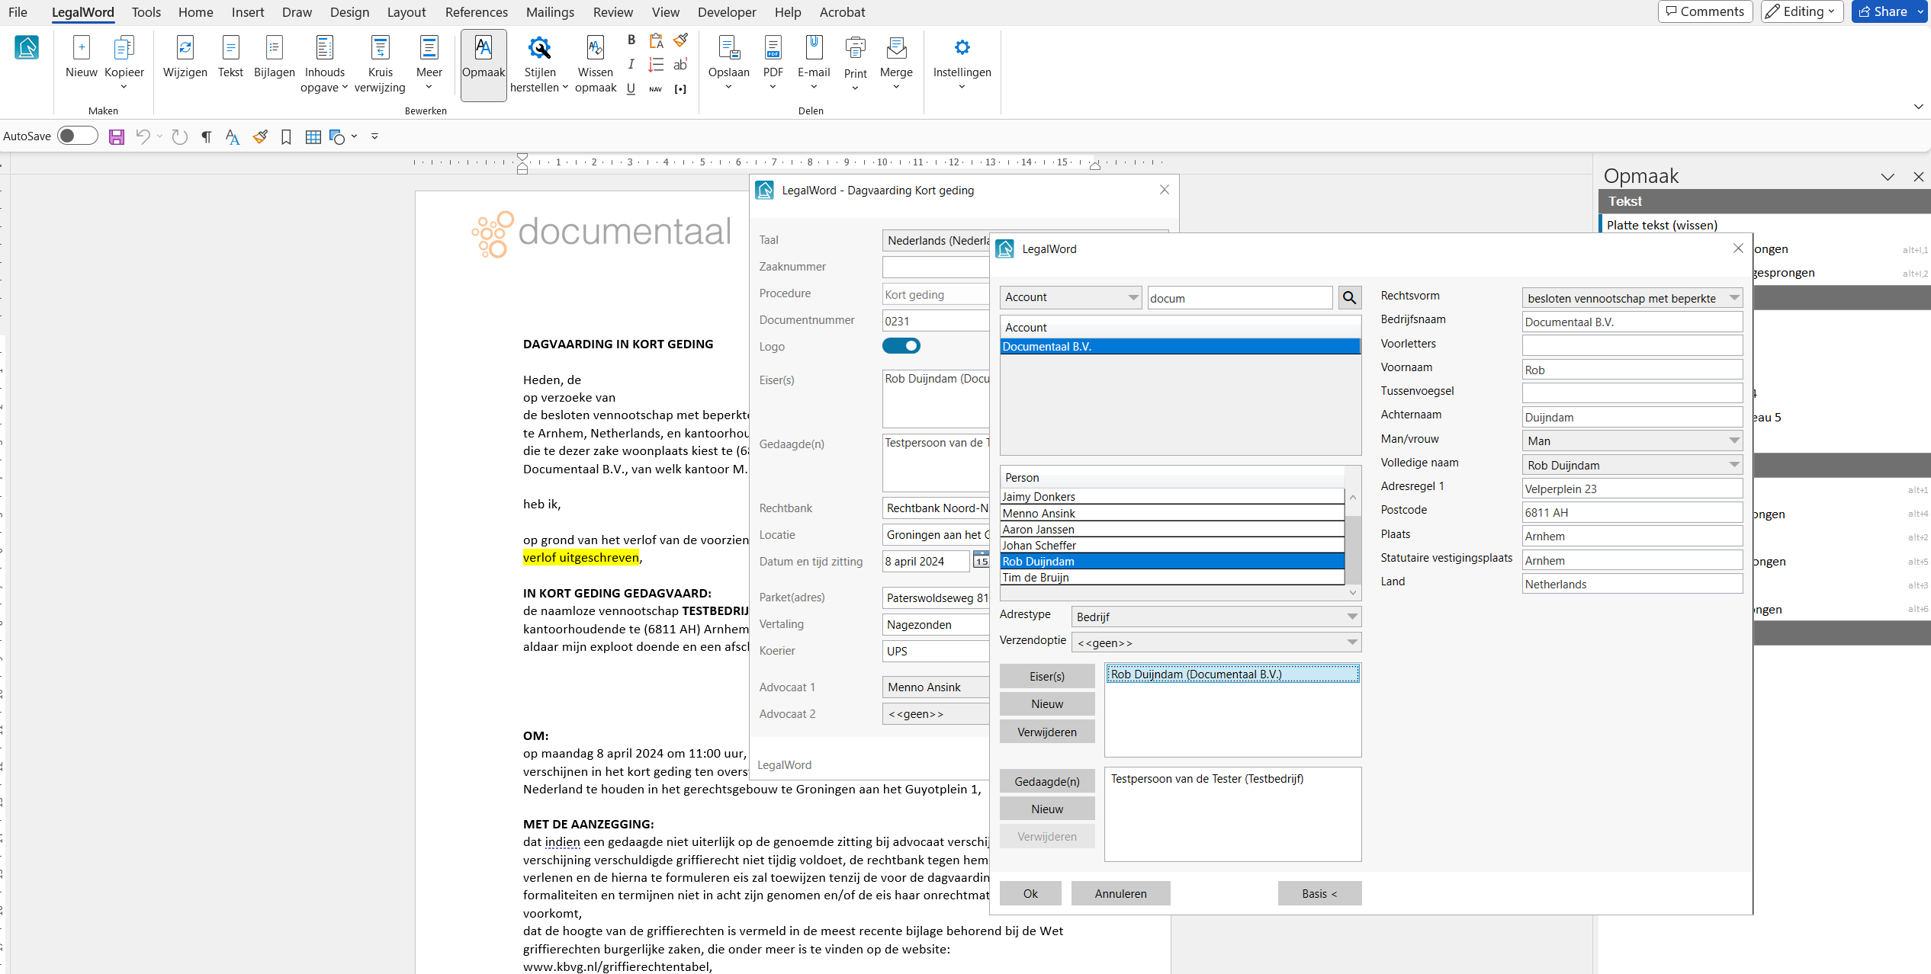
Task: Click the purple Save icon in quick access
Action: point(116,136)
